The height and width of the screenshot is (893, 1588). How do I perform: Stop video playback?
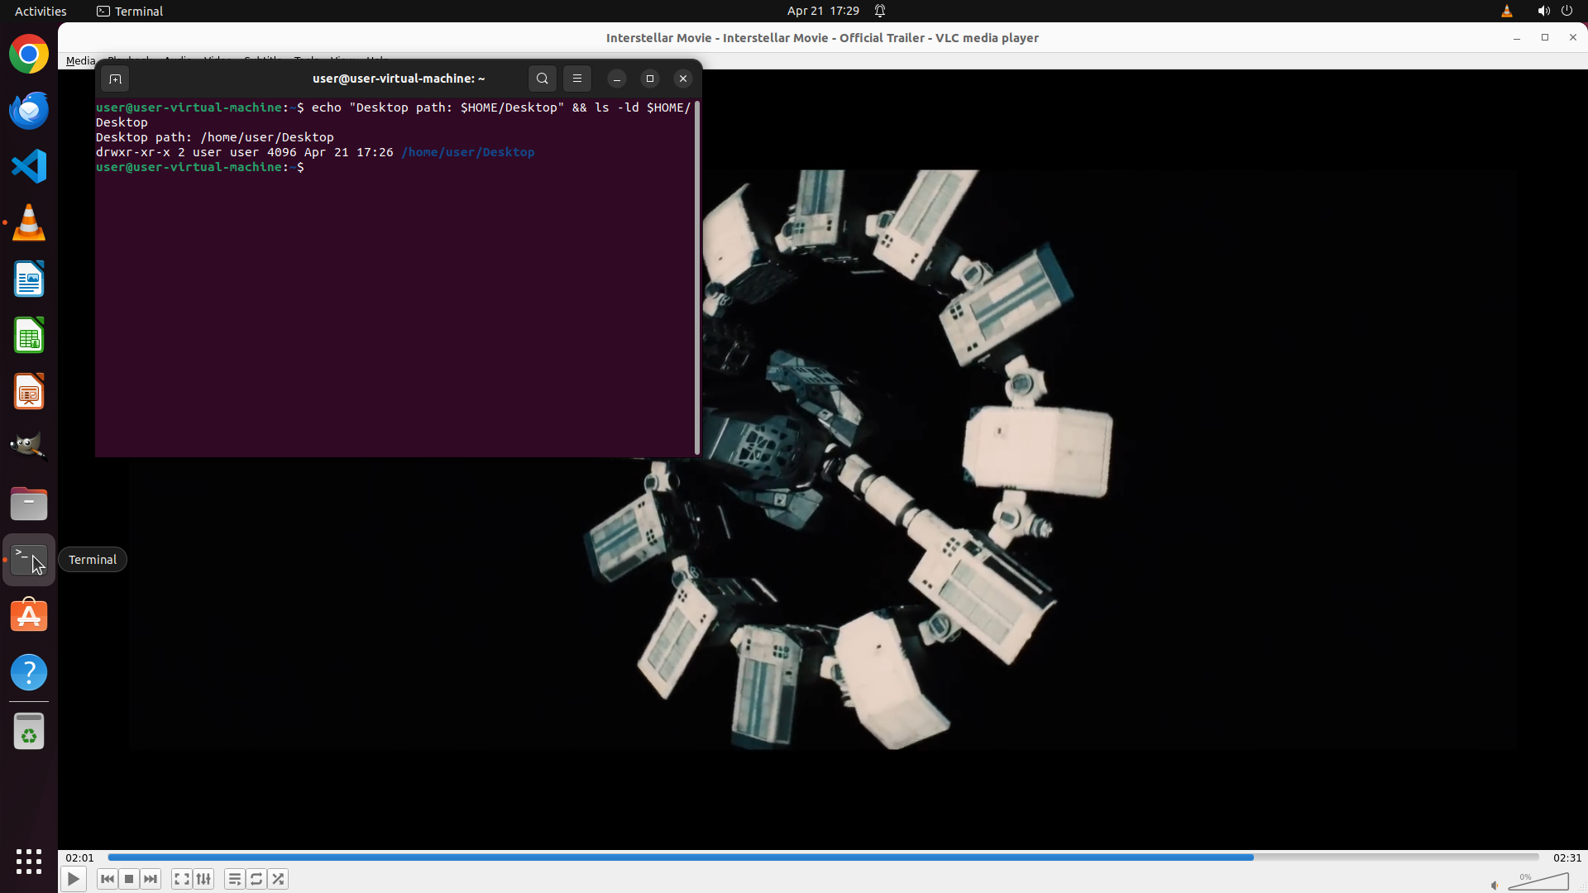click(129, 879)
